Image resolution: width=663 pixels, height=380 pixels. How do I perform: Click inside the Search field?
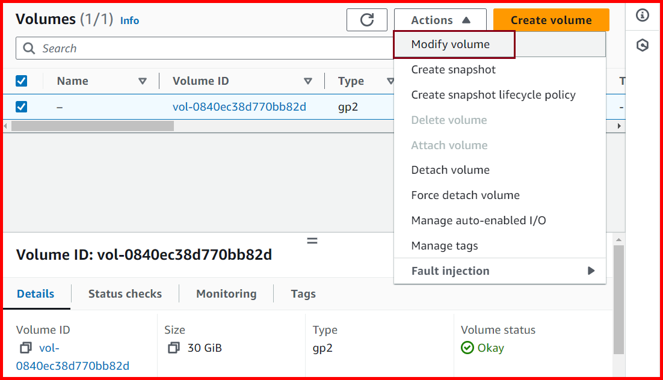point(180,48)
